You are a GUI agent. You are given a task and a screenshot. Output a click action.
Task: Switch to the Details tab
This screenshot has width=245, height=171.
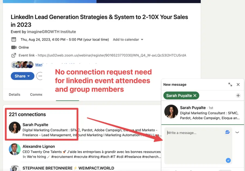(14, 94)
